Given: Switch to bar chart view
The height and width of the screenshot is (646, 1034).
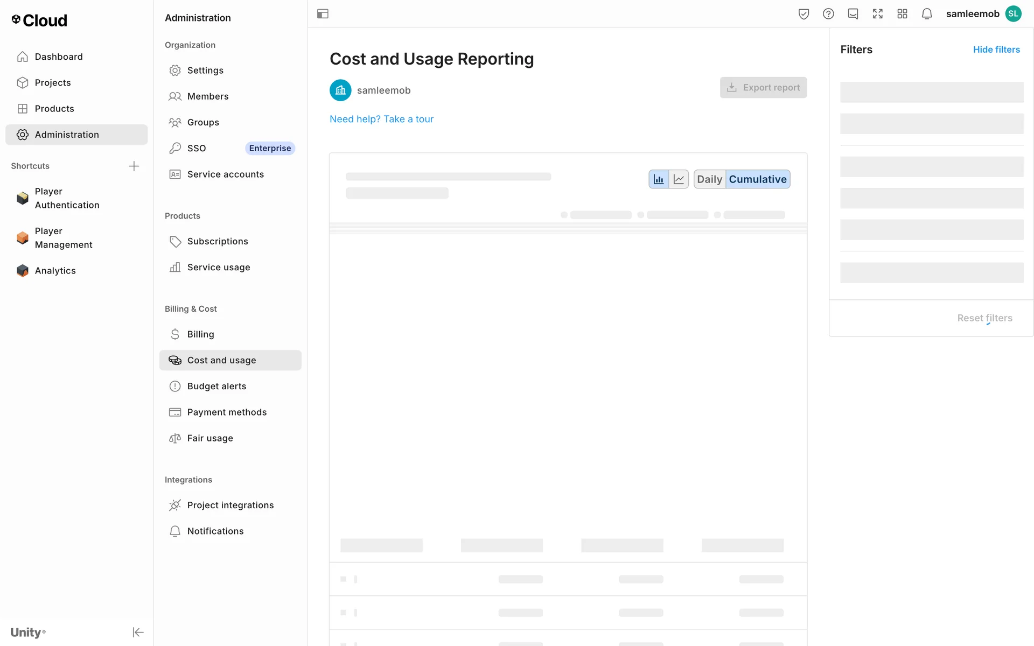Looking at the screenshot, I should (658, 179).
